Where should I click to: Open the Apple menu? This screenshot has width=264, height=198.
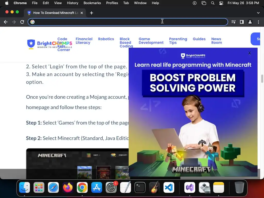[x=7, y=3]
